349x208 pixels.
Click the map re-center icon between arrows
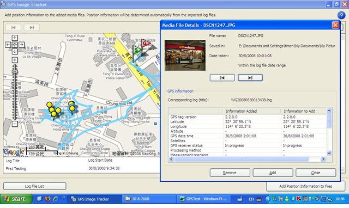click(x=15, y=45)
